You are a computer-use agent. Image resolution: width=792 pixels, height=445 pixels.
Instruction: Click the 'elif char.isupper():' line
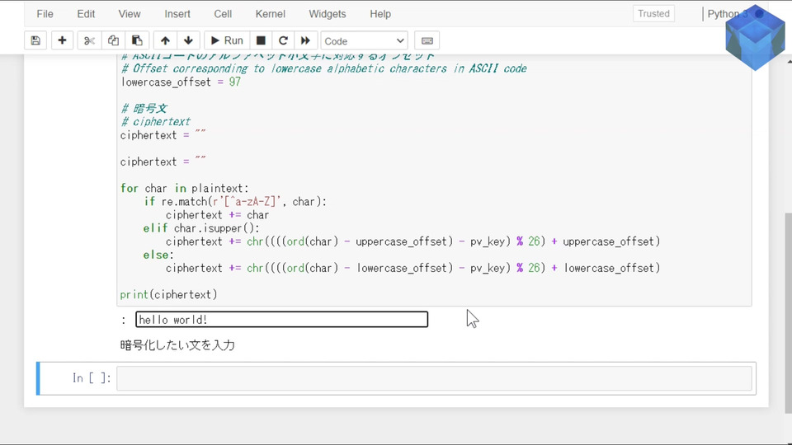click(x=201, y=228)
